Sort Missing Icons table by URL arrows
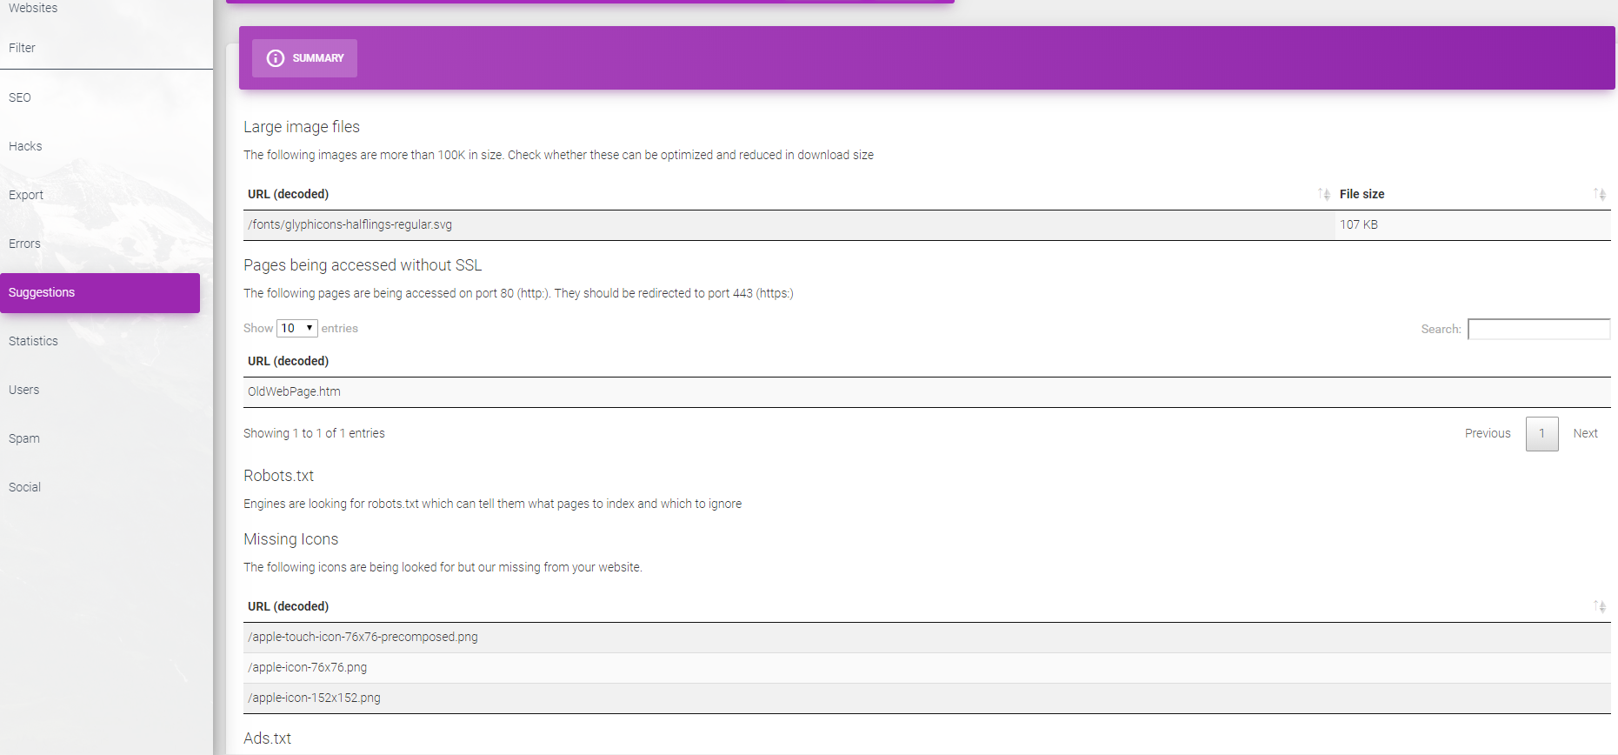This screenshot has height=755, width=1618. click(x=1599, y=606)
